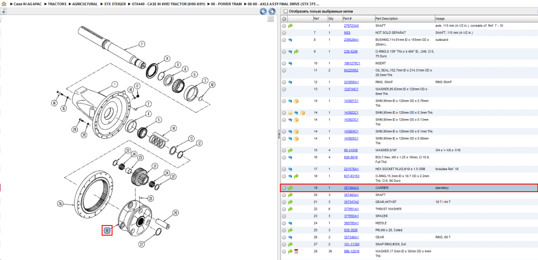
Task: Click green arrow icon in 238-5246 row
Action: coord(296,52)
